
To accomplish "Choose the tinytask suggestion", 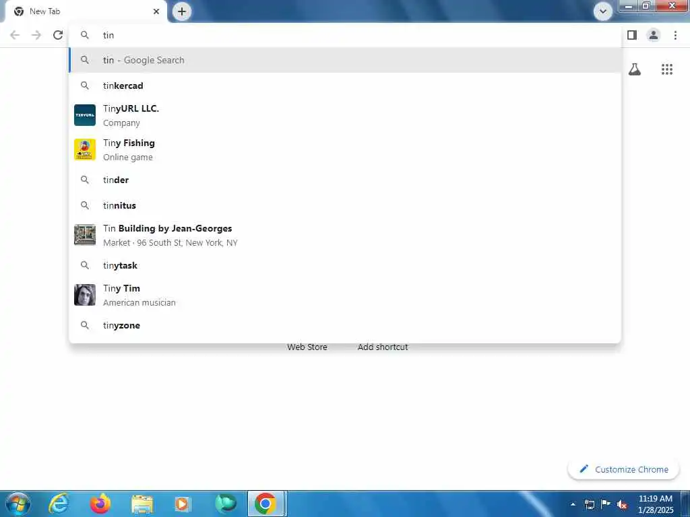I will 345,265.
